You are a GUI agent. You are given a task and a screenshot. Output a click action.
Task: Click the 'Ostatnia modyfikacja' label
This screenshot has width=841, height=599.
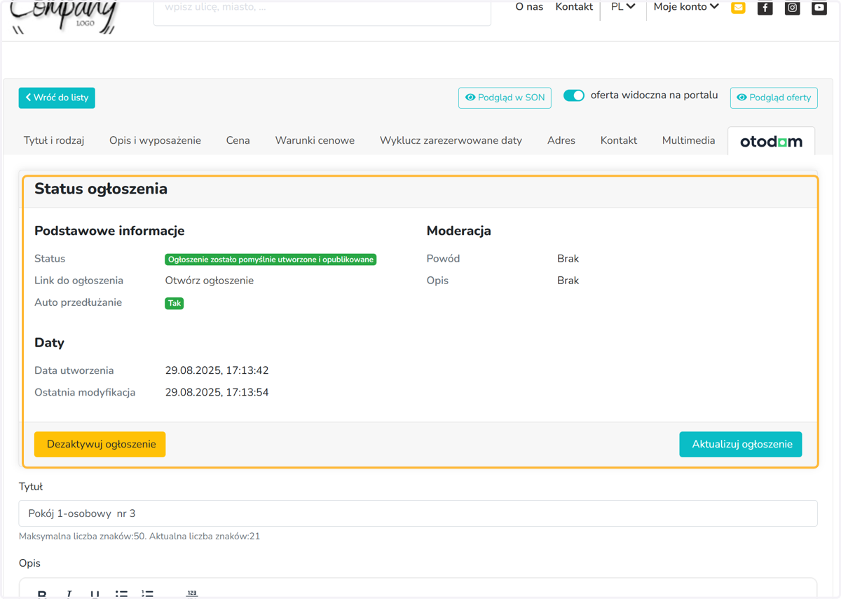coord(85,392)
